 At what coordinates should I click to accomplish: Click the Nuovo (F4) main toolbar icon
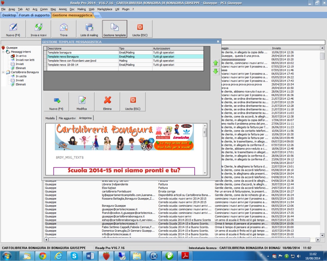(13, 29)
